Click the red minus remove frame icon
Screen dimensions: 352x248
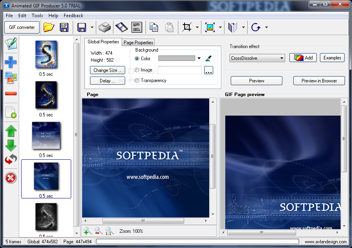[11, 93]
